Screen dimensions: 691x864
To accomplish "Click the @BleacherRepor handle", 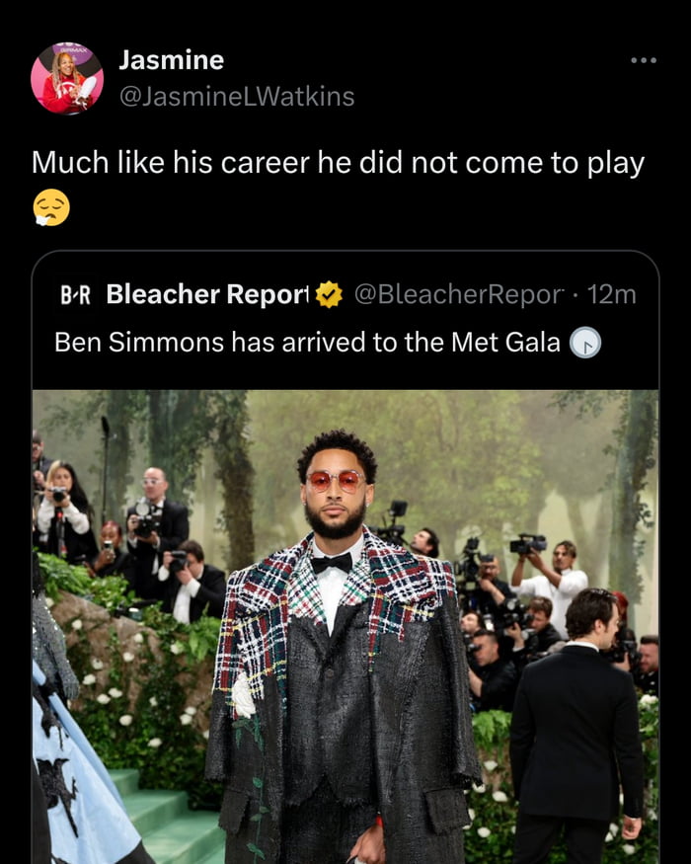I will click(458, 294).
